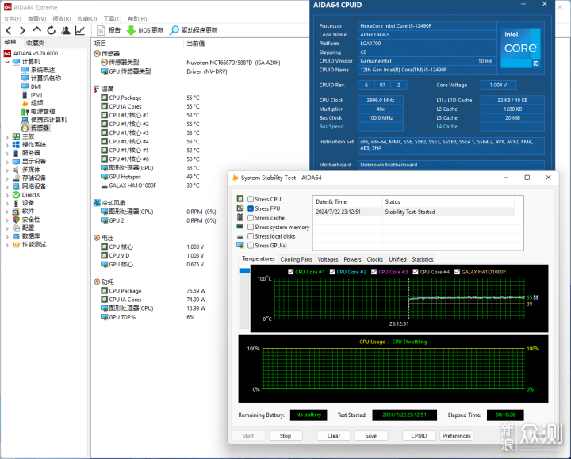Click the AIDA64 v6.70.6000 root icon

click(x=7, y=53)
